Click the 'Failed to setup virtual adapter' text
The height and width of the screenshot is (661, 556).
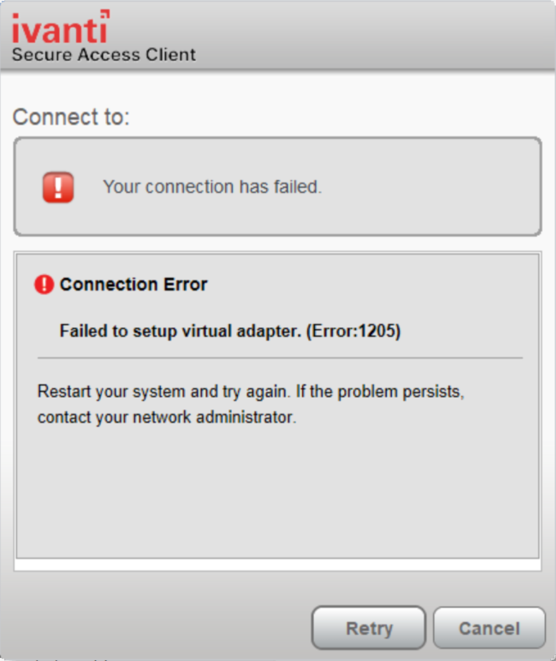180,331
